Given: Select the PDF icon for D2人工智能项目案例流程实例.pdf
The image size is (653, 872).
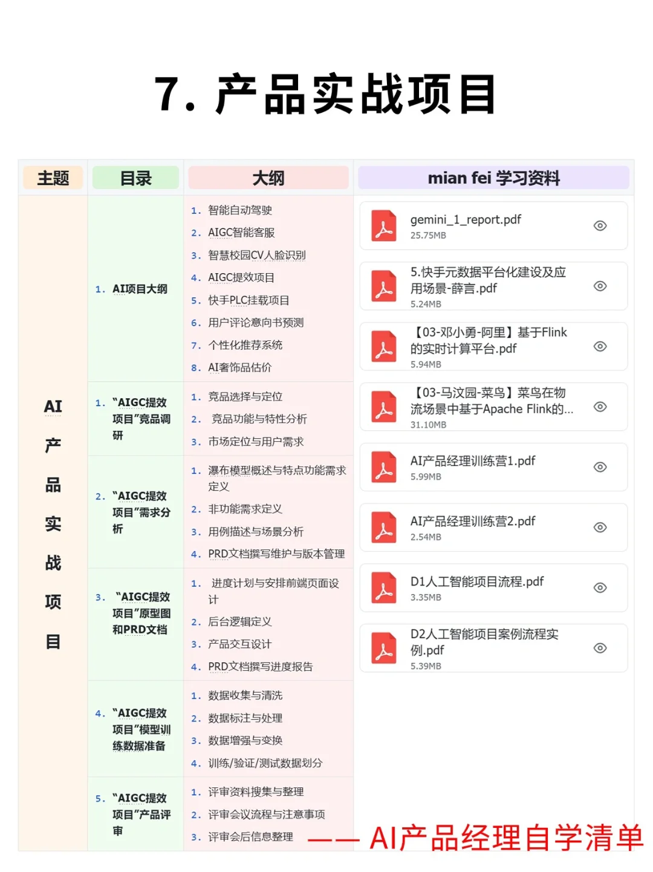Looking at the screenshot, I should [x=383, y=648].
